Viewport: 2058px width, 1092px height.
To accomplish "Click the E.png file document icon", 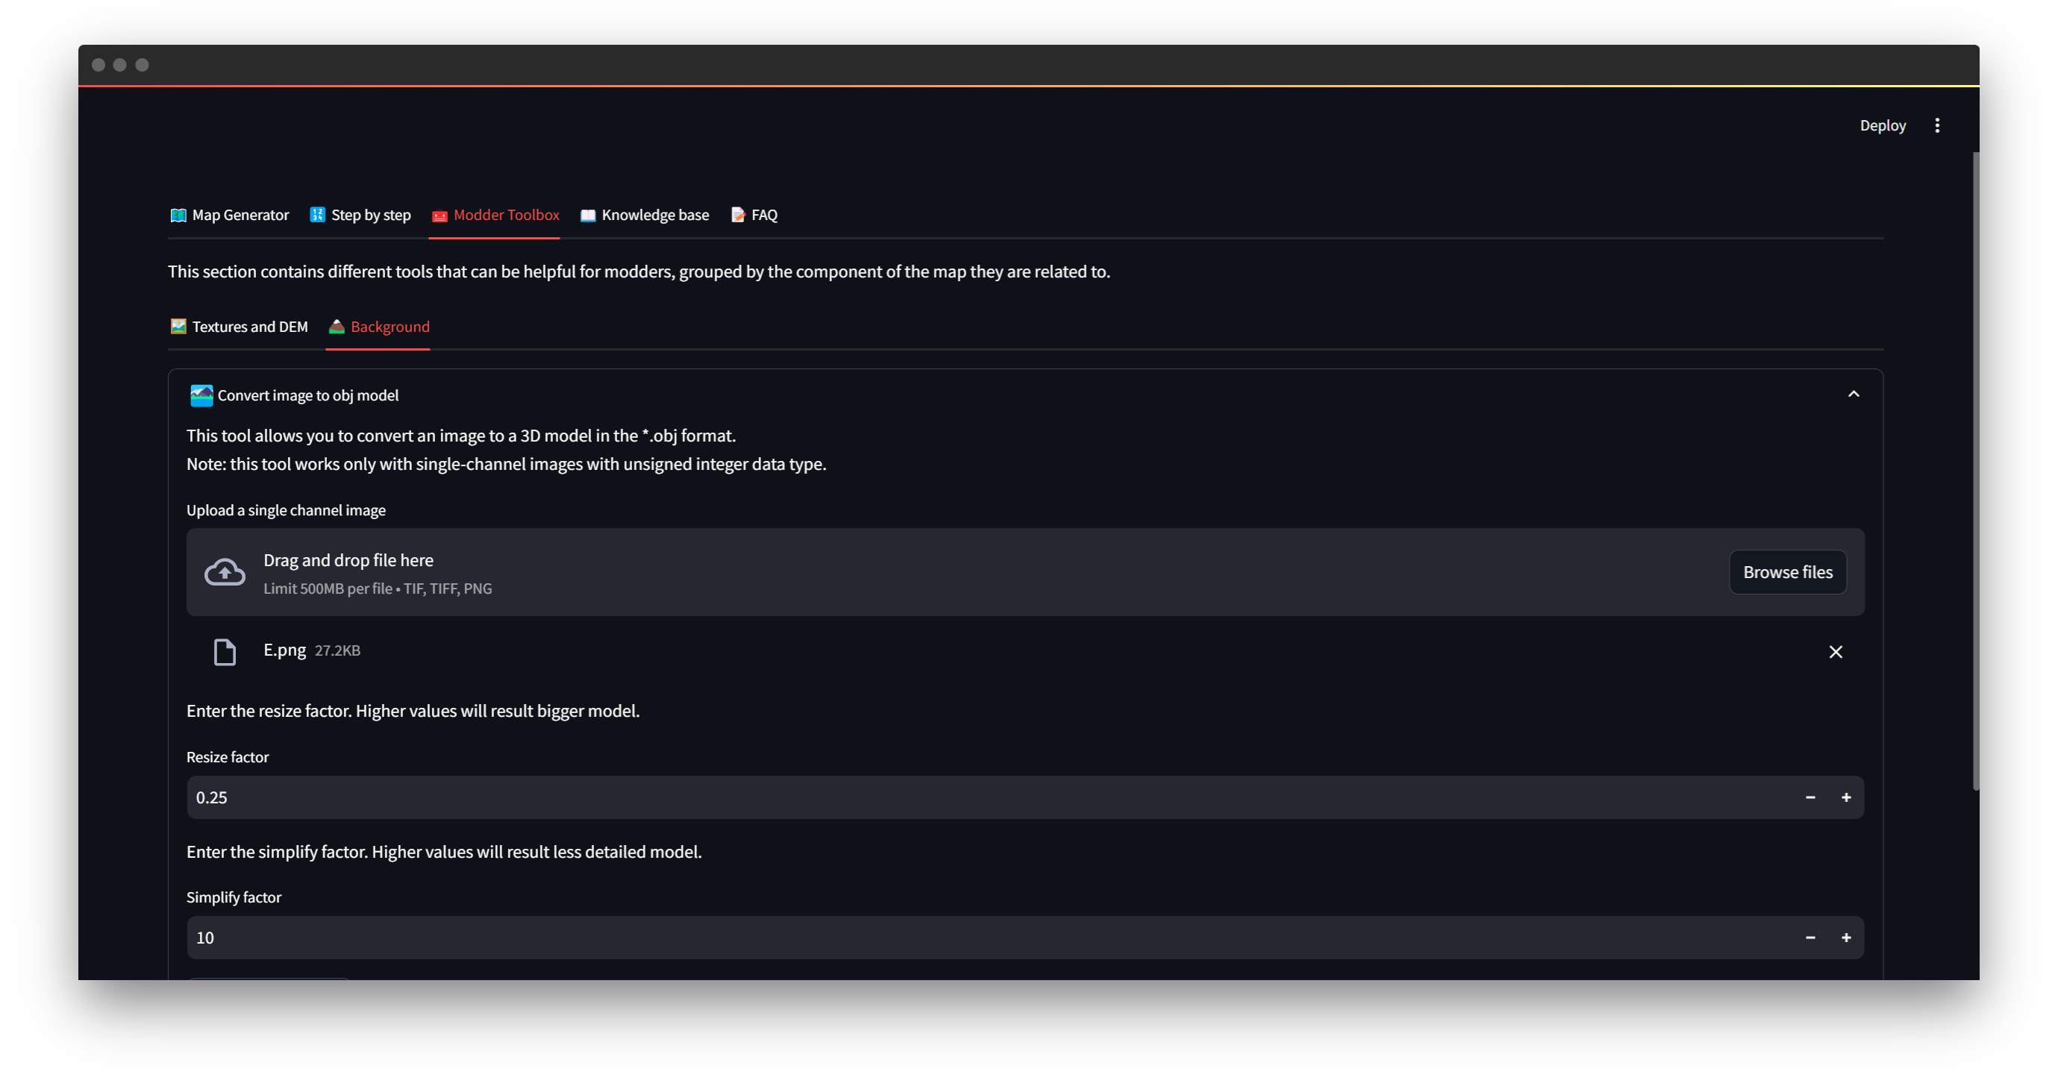I will click(225, 652).
